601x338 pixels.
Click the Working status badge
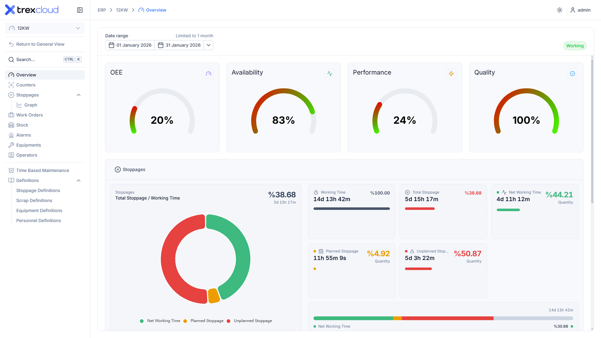click(575, 46)
